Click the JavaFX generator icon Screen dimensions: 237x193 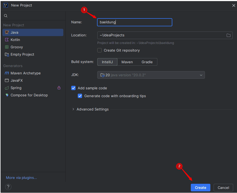tap(7, 80)
